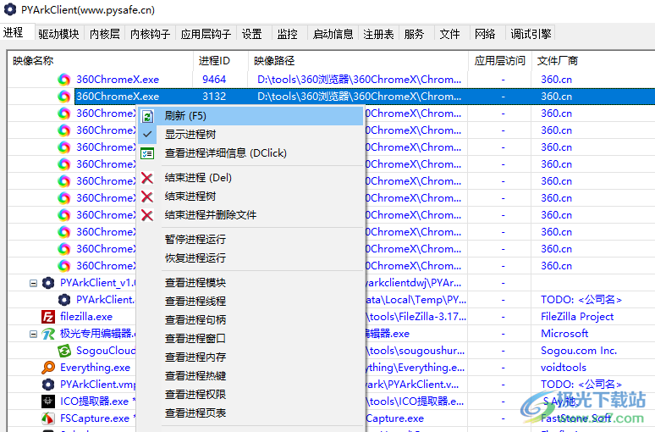
Task: Switch to the 网络 tab
Action: [x=485, y=34]
